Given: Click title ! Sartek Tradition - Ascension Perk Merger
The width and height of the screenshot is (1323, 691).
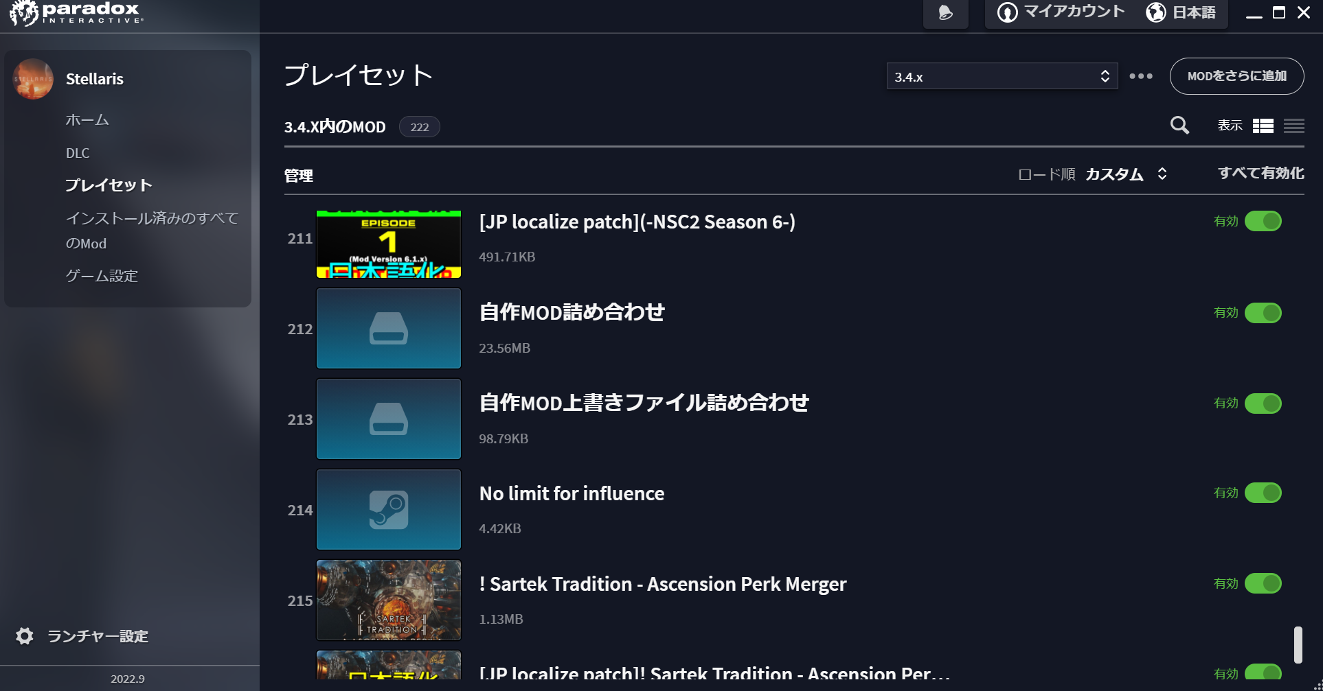Looking at the screenshot, I should click(663, 584).
